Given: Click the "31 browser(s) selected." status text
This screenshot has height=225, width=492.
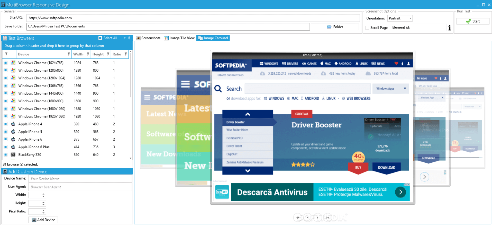Looking at the screenshot, I should coord(20,164).
